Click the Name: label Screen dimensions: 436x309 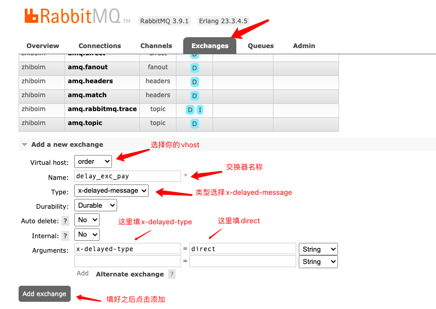point(58,178)
